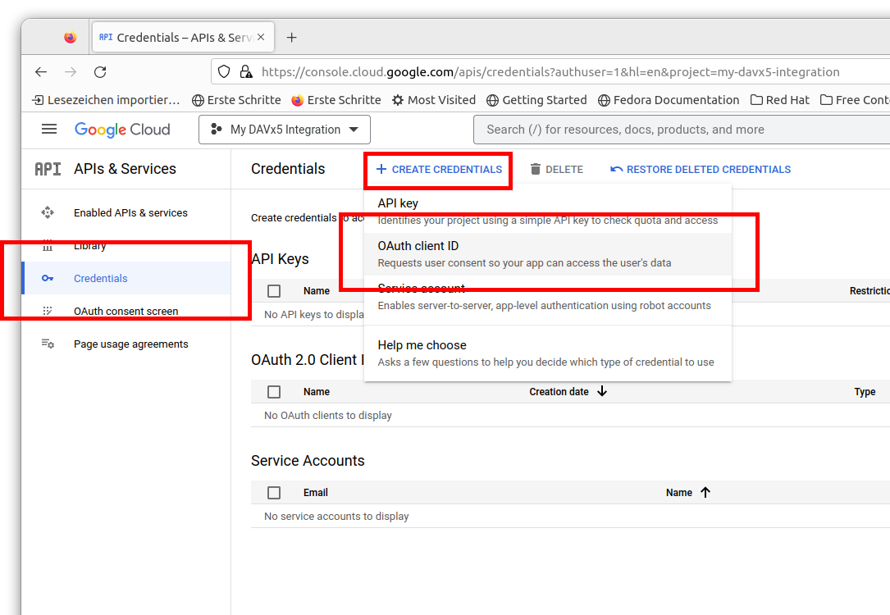Open the Lesezeichen importieren bookmark
Screen dimensions: 890x615
[x=106, y=100]
